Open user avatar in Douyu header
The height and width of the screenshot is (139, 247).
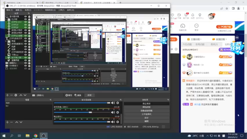point(211,16)
